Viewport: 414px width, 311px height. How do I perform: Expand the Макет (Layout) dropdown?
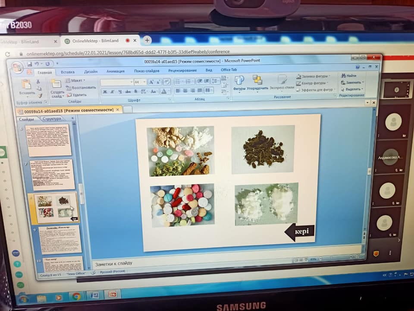coord(76,80)
